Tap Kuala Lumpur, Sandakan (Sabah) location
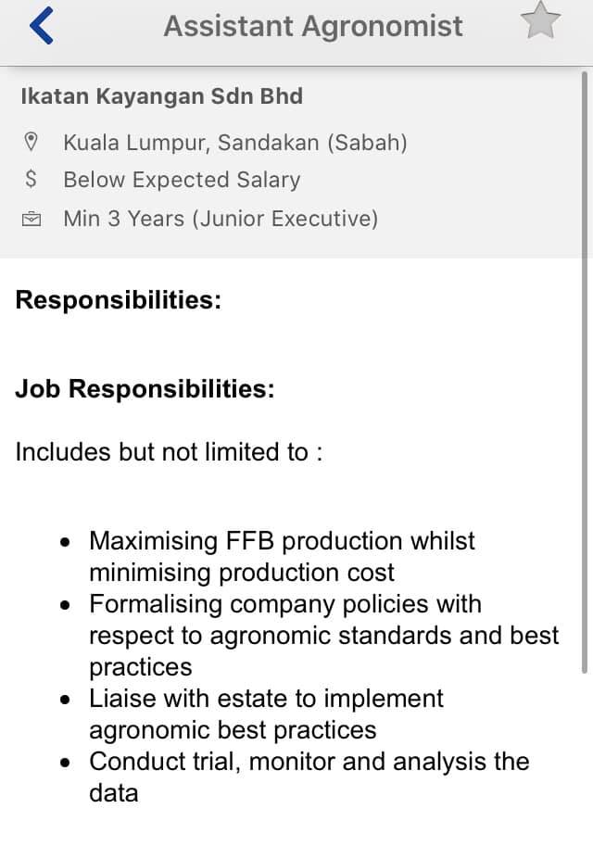Screen dimensions: 593x846 click(235, 143)
